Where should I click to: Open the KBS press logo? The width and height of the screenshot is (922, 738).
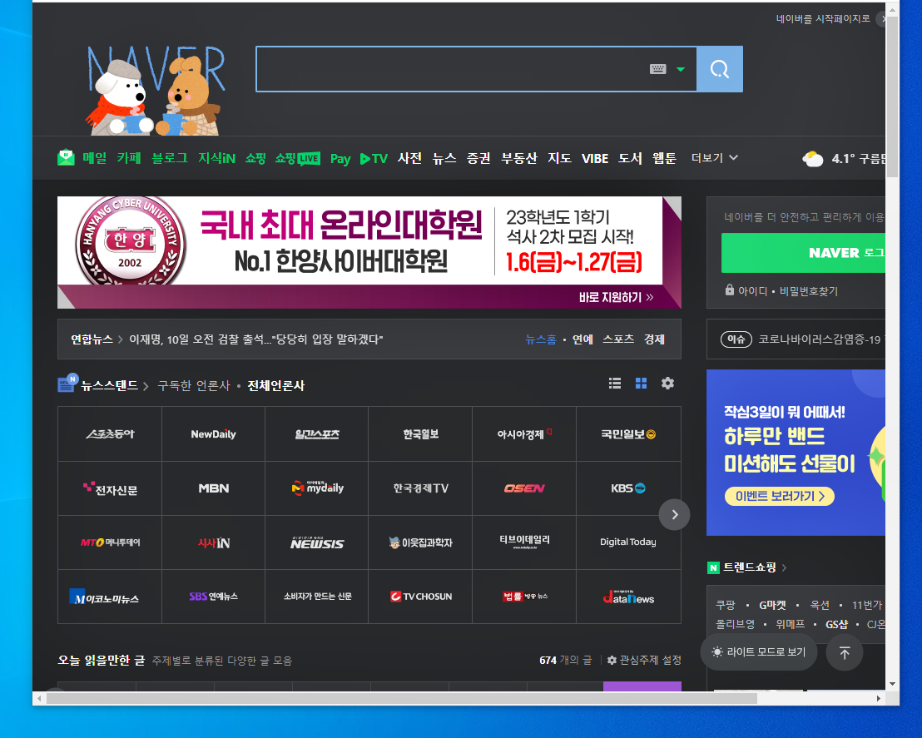point(628,488)
